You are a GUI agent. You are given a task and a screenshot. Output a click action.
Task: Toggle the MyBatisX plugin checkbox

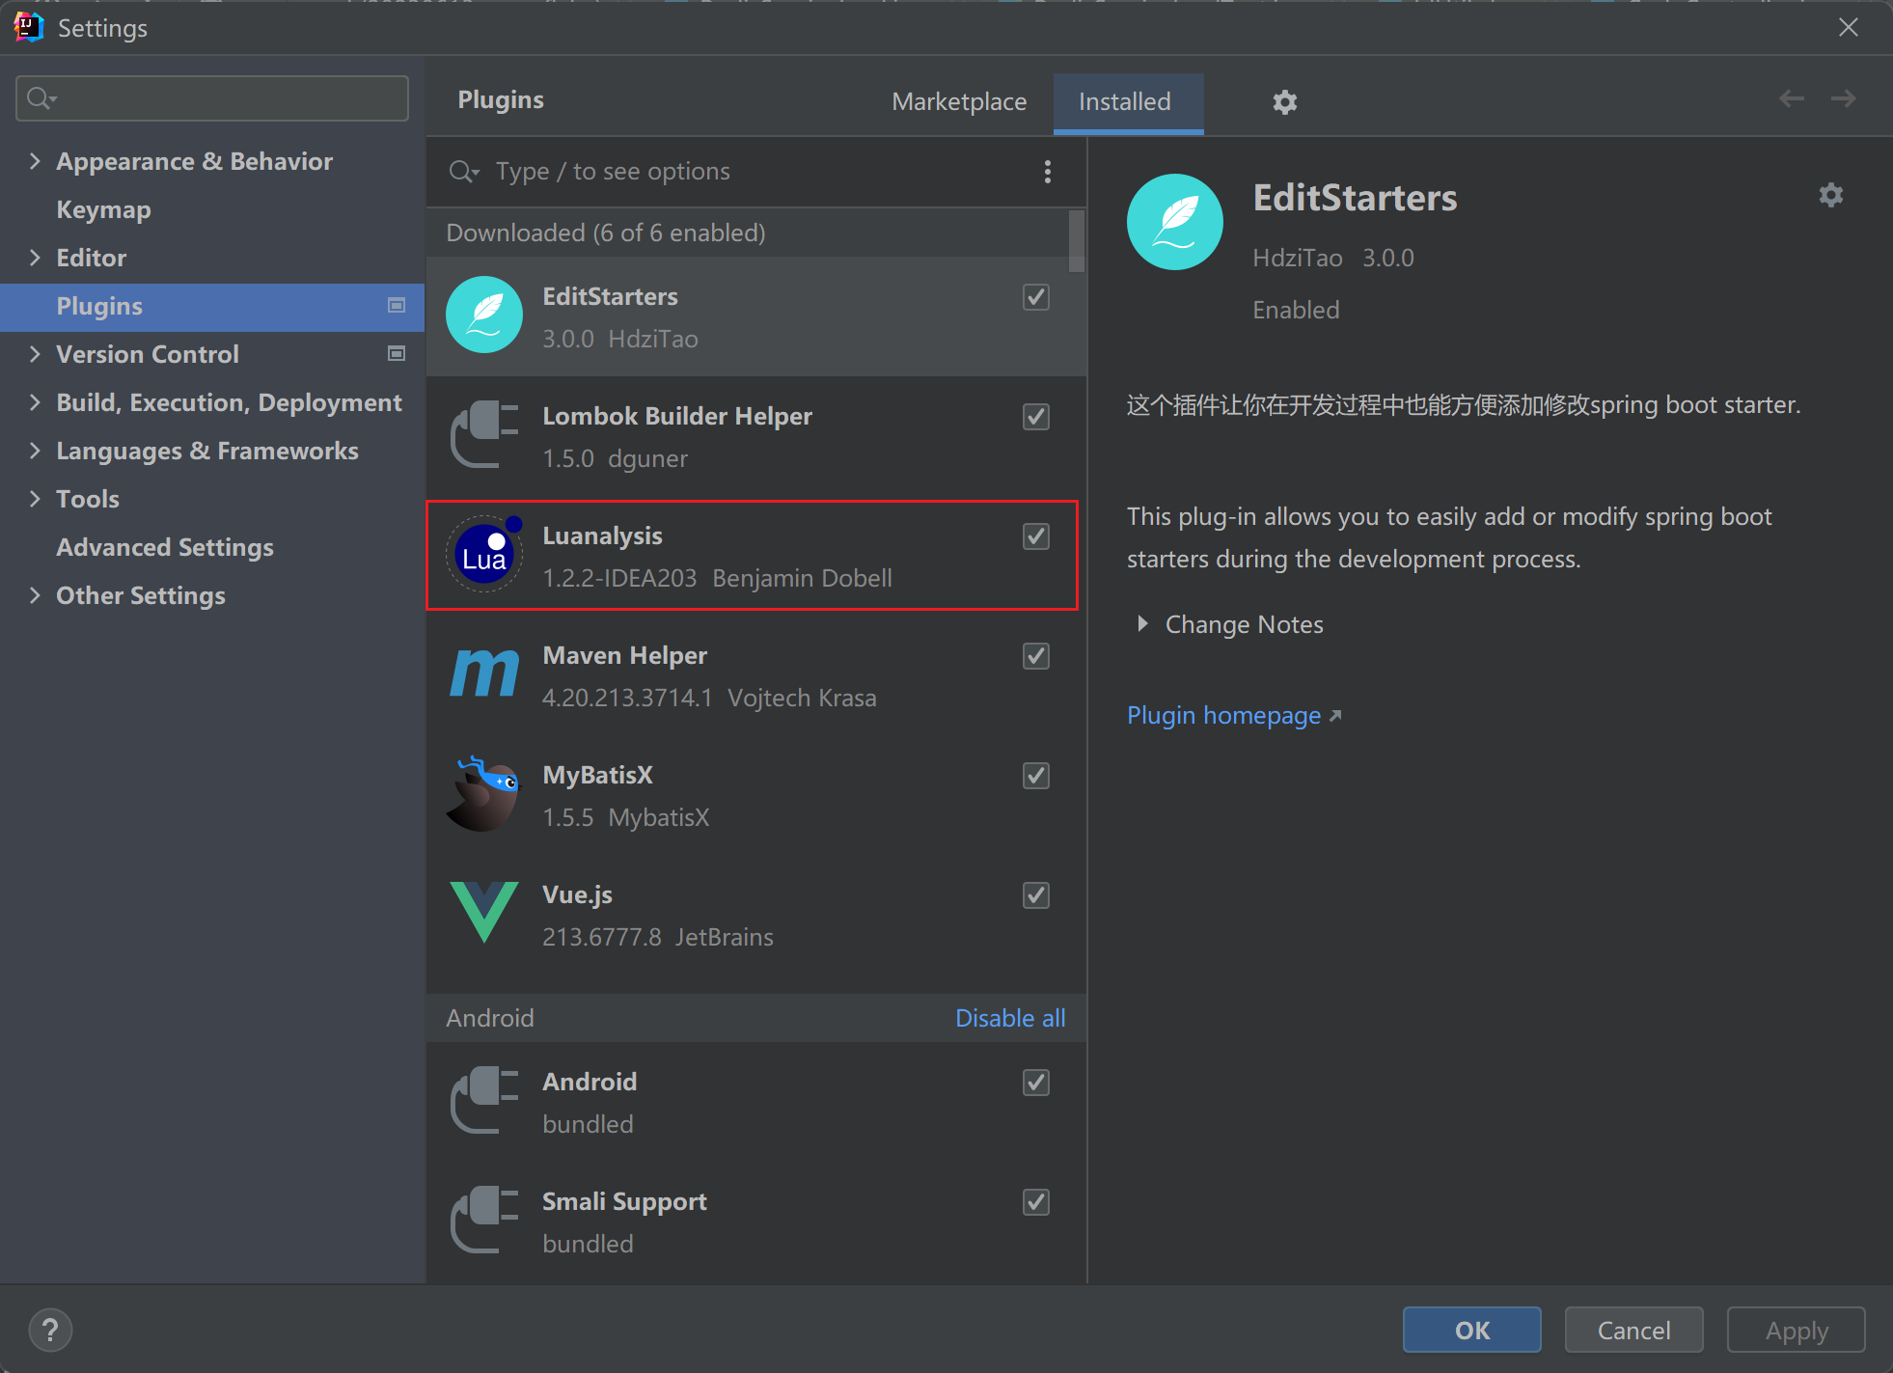1036,776
